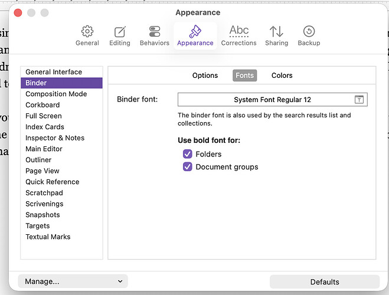Screen dimensions: 389x295
Task: Open the Sharing arrows icon
Action: pyautogui.click(x=276, y=31)
